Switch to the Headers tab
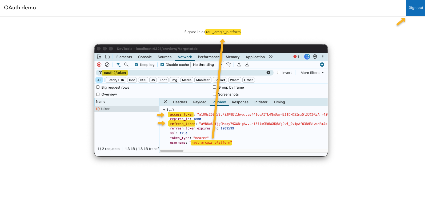425x217 pixels. (x=180, y=102)
